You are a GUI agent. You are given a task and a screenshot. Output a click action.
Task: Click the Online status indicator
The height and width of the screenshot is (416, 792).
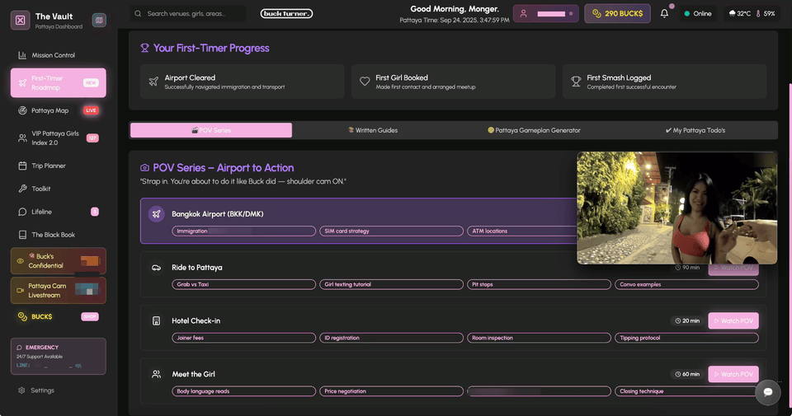(x=697, y=14)
